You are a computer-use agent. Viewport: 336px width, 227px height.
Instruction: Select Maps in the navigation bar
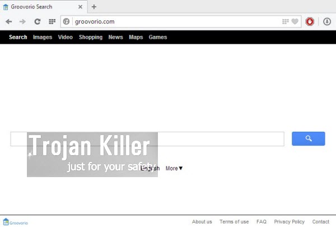[136, 37]
